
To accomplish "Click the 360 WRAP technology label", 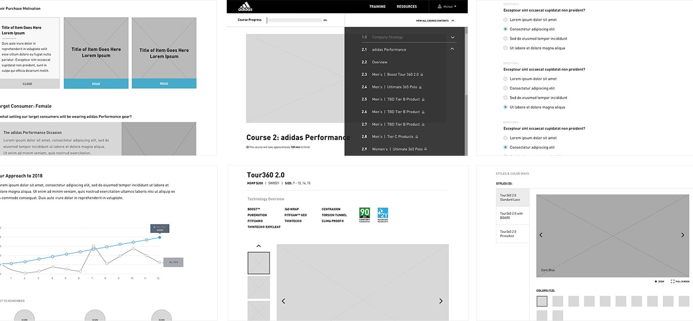I will click(292, 209).
